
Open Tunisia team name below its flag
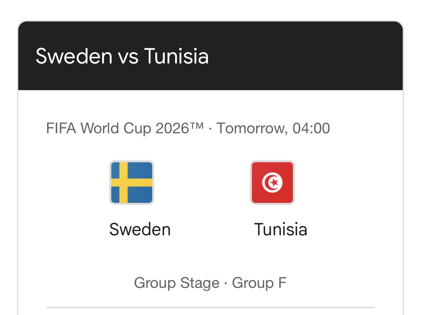tap(281, 230)
